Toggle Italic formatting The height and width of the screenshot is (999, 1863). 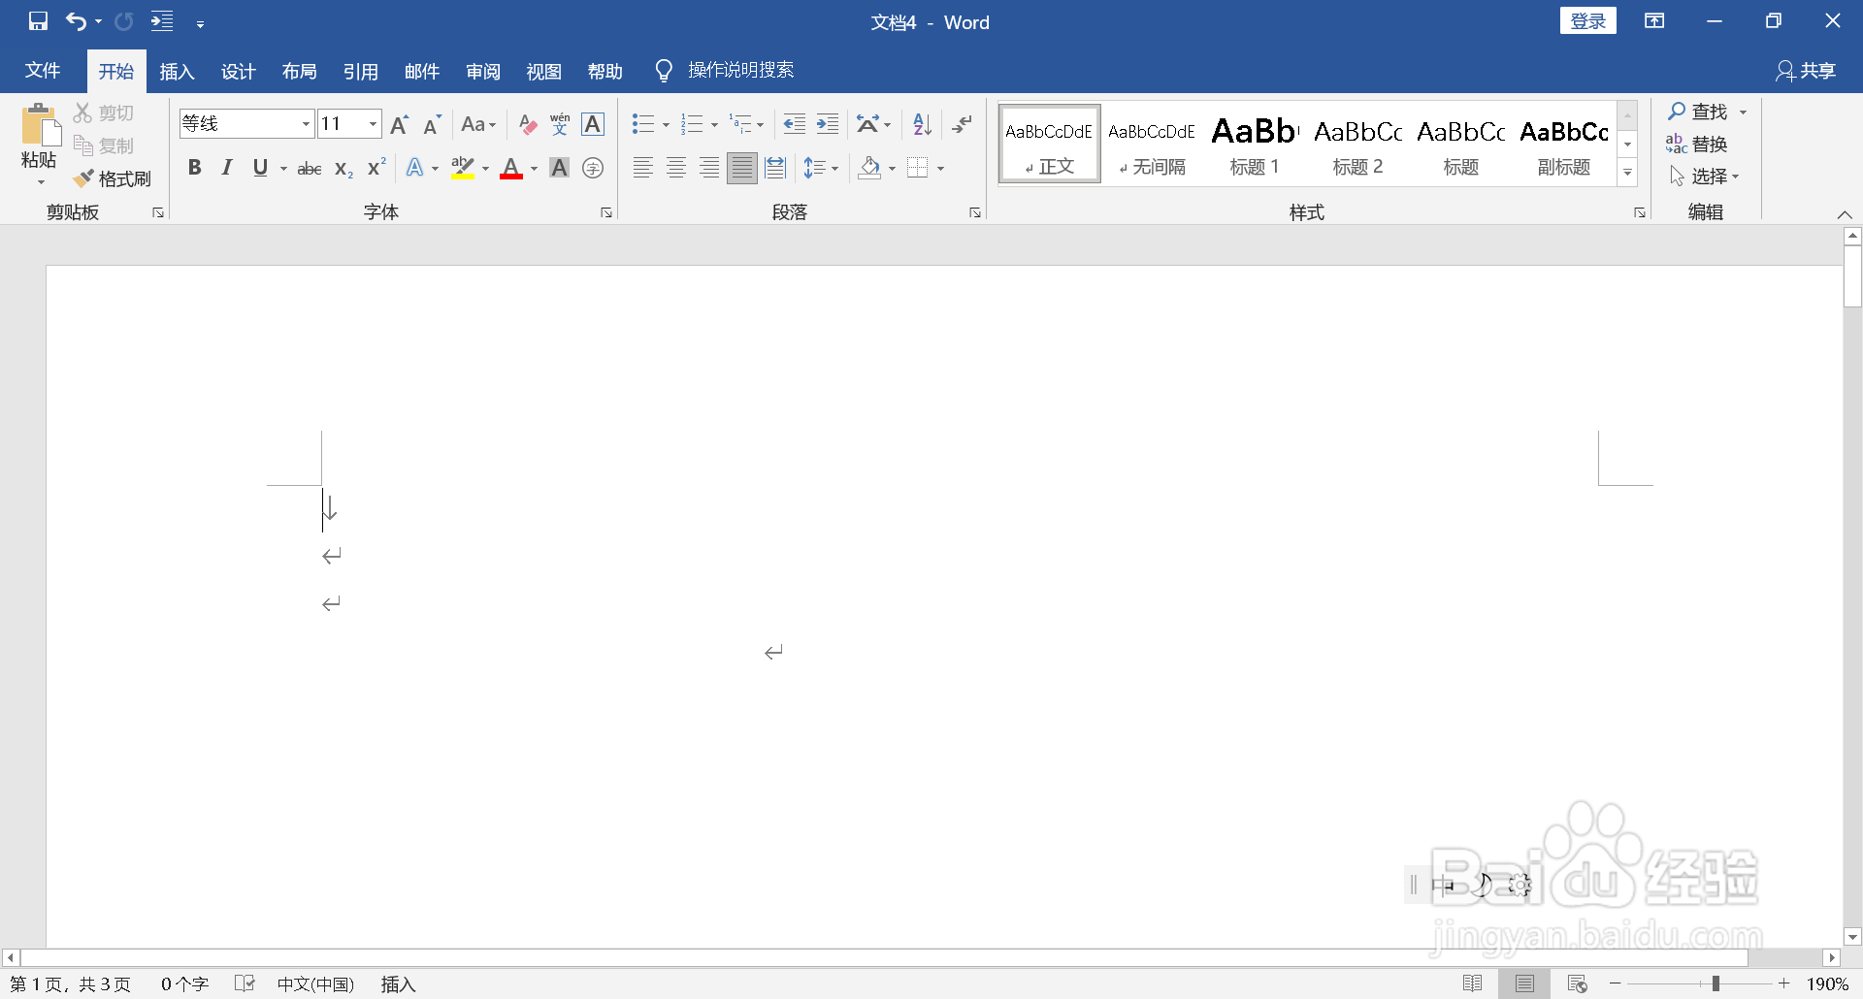click(x=227, y=168)
